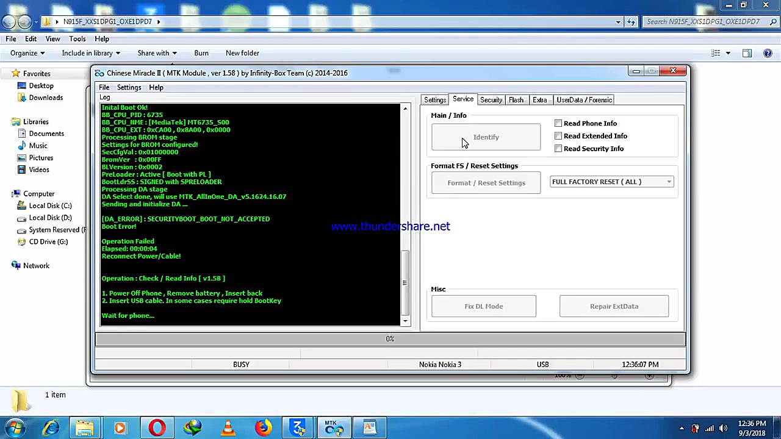Screen dimensions: 781x439
Task: Click the Windows Start button
Action: [x=15, y=428]
